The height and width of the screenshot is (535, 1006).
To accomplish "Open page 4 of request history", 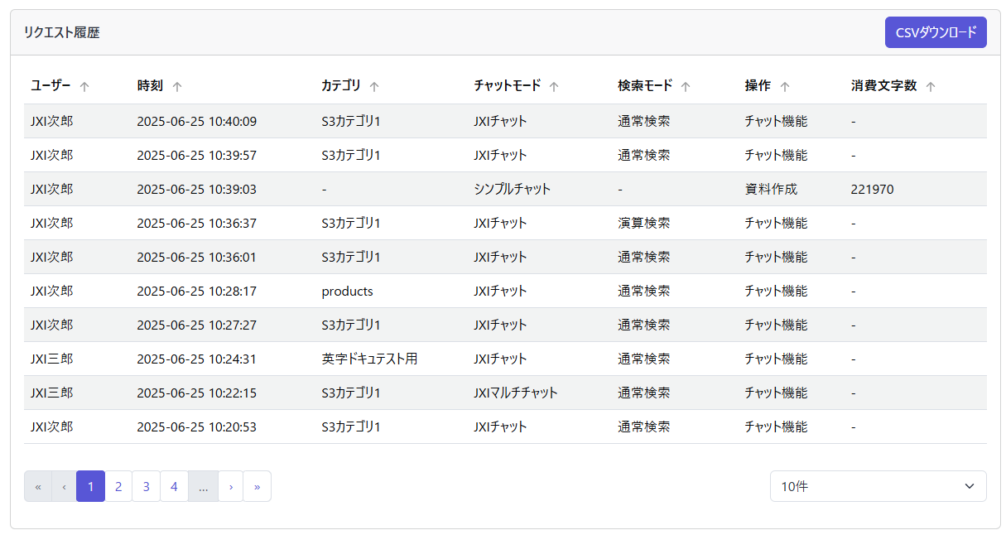I will [x=174, y=486].
